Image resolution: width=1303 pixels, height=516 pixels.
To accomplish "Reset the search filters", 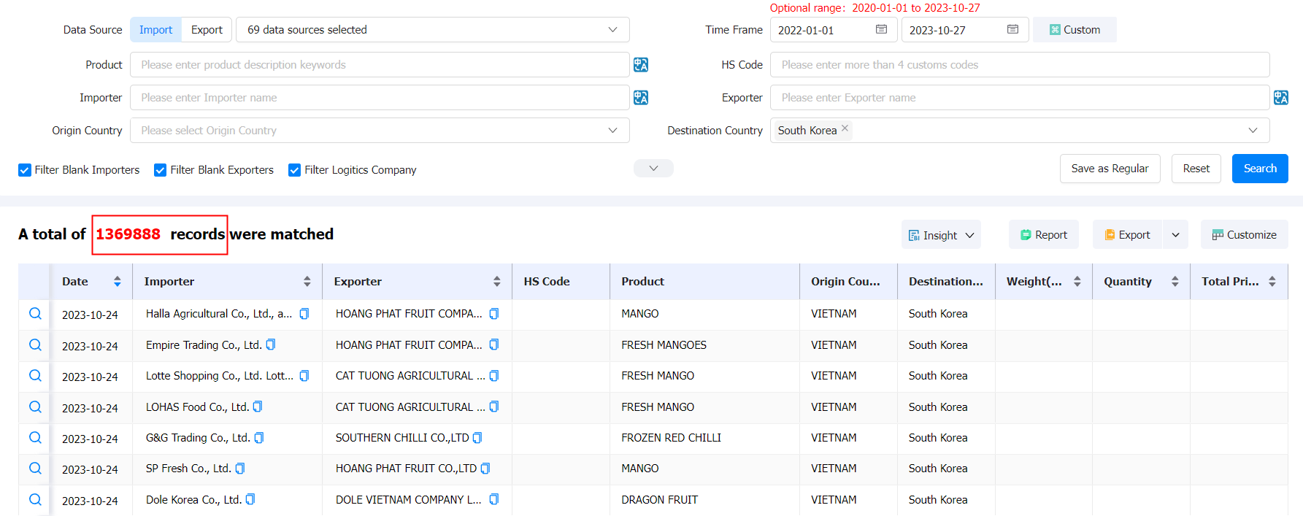I will click(x=1196, y=169).
